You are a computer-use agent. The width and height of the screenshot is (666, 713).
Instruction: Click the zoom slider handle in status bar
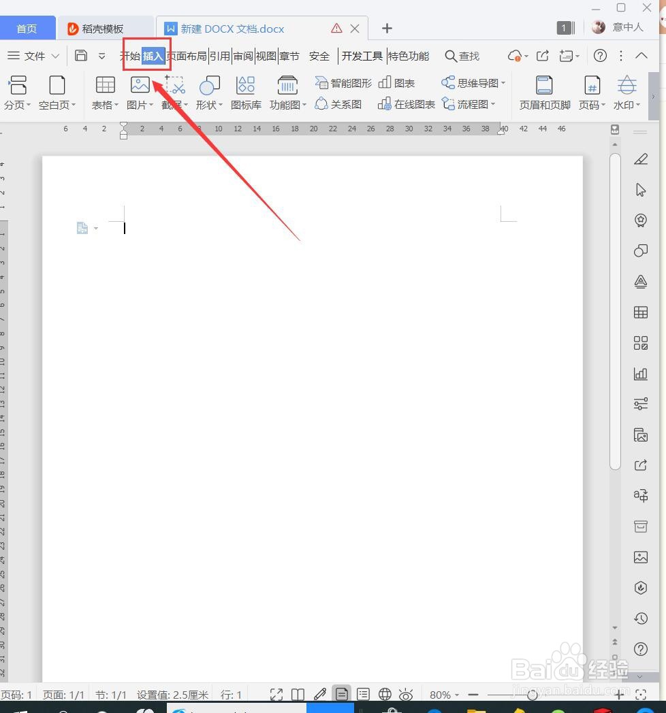point(532,695)
